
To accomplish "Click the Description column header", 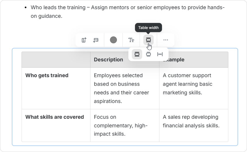I will click(109, 60).
